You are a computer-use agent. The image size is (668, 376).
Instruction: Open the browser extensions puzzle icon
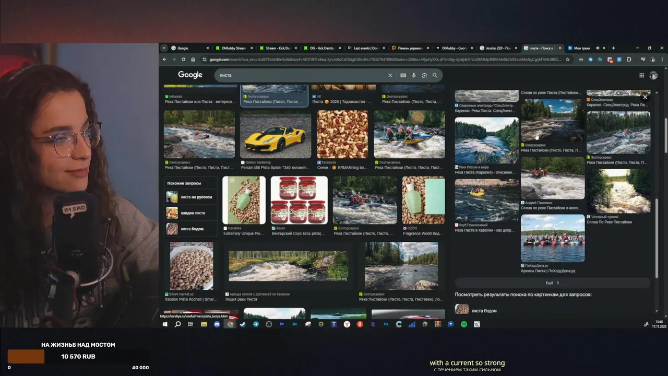click(629, 60)
